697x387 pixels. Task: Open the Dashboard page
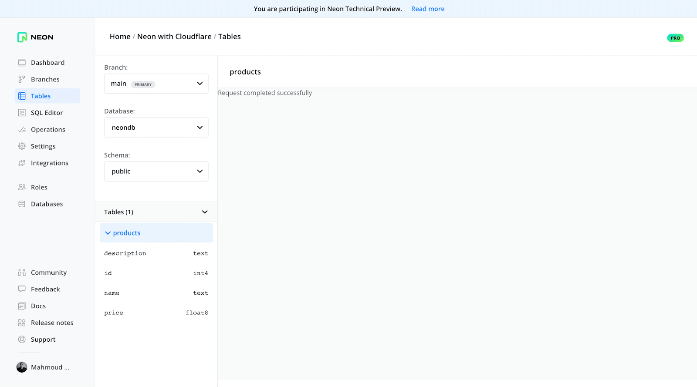(x=47, y=63)
